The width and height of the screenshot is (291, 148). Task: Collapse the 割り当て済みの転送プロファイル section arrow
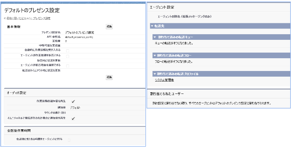(155, 74)
